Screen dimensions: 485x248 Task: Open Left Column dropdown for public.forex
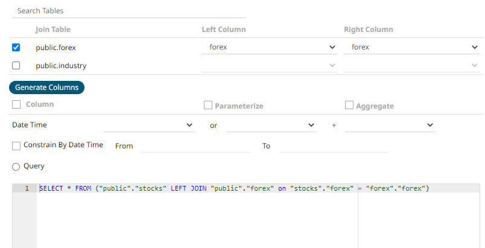click(x=270, y=47)
